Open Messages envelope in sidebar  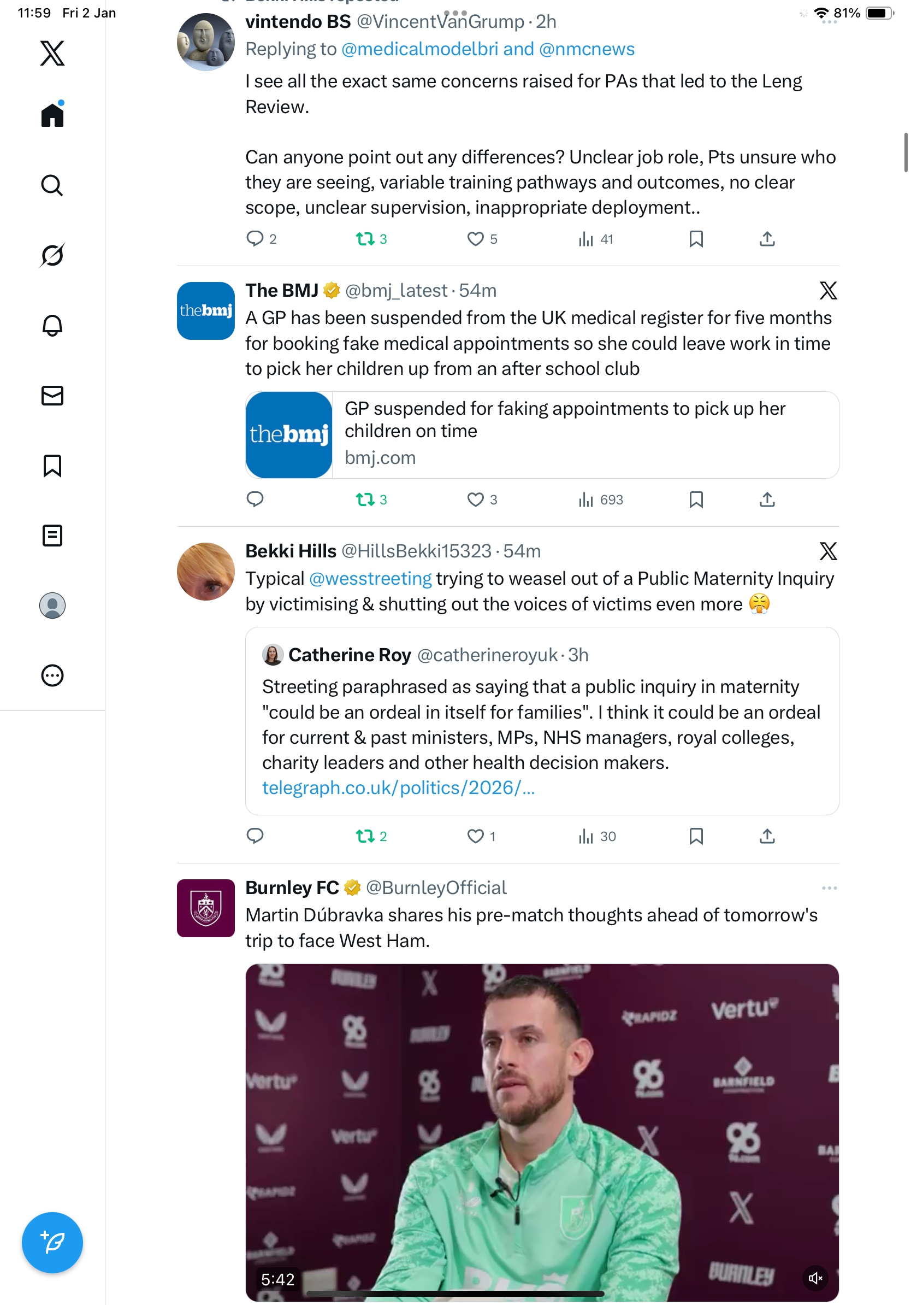coord(52,396)
